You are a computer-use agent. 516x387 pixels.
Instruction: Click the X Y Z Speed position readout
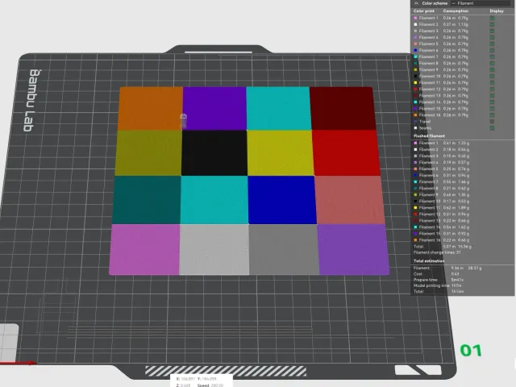point(201,381)
